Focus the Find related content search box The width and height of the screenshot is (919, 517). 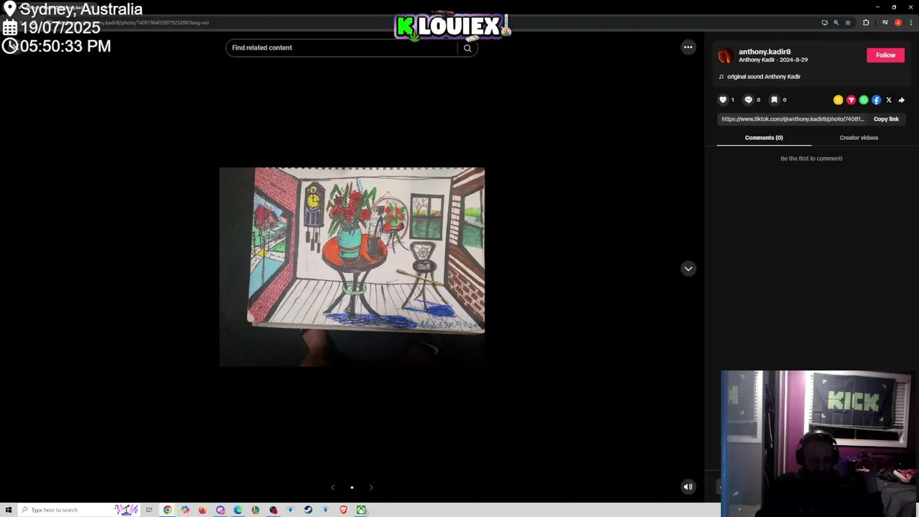pos(342,48)
